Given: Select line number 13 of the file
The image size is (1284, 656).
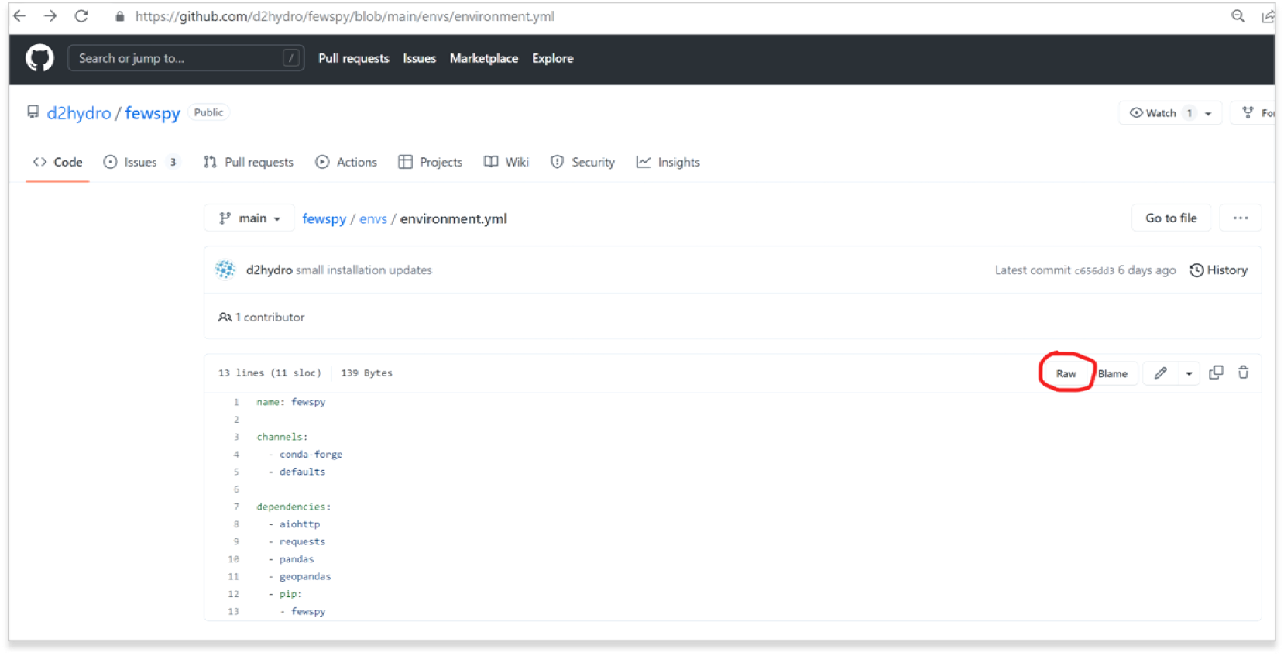Looking at the screenshot, I should (233, 611).
